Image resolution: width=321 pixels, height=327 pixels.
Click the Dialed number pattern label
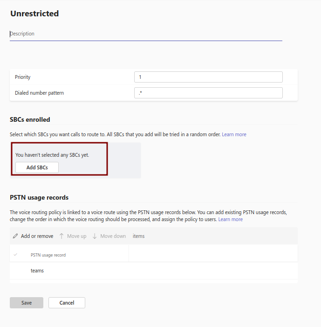coord(39,93)
